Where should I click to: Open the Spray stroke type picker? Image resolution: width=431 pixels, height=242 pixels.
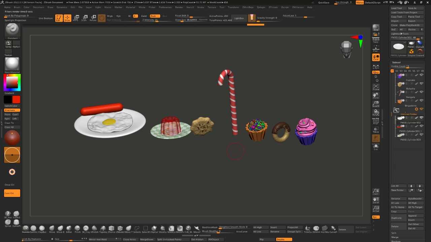pos(8,44)
